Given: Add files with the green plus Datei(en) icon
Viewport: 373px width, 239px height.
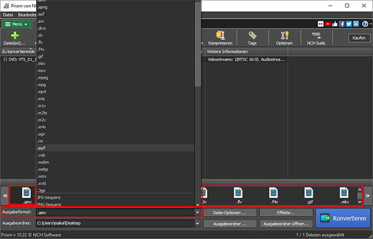Looking at the screenshot, I should pos(14,38).
